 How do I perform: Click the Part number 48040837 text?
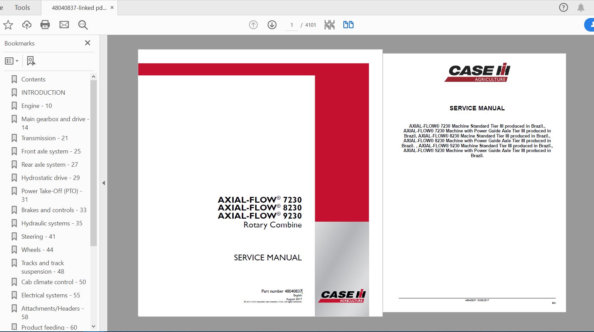[282, 291]
